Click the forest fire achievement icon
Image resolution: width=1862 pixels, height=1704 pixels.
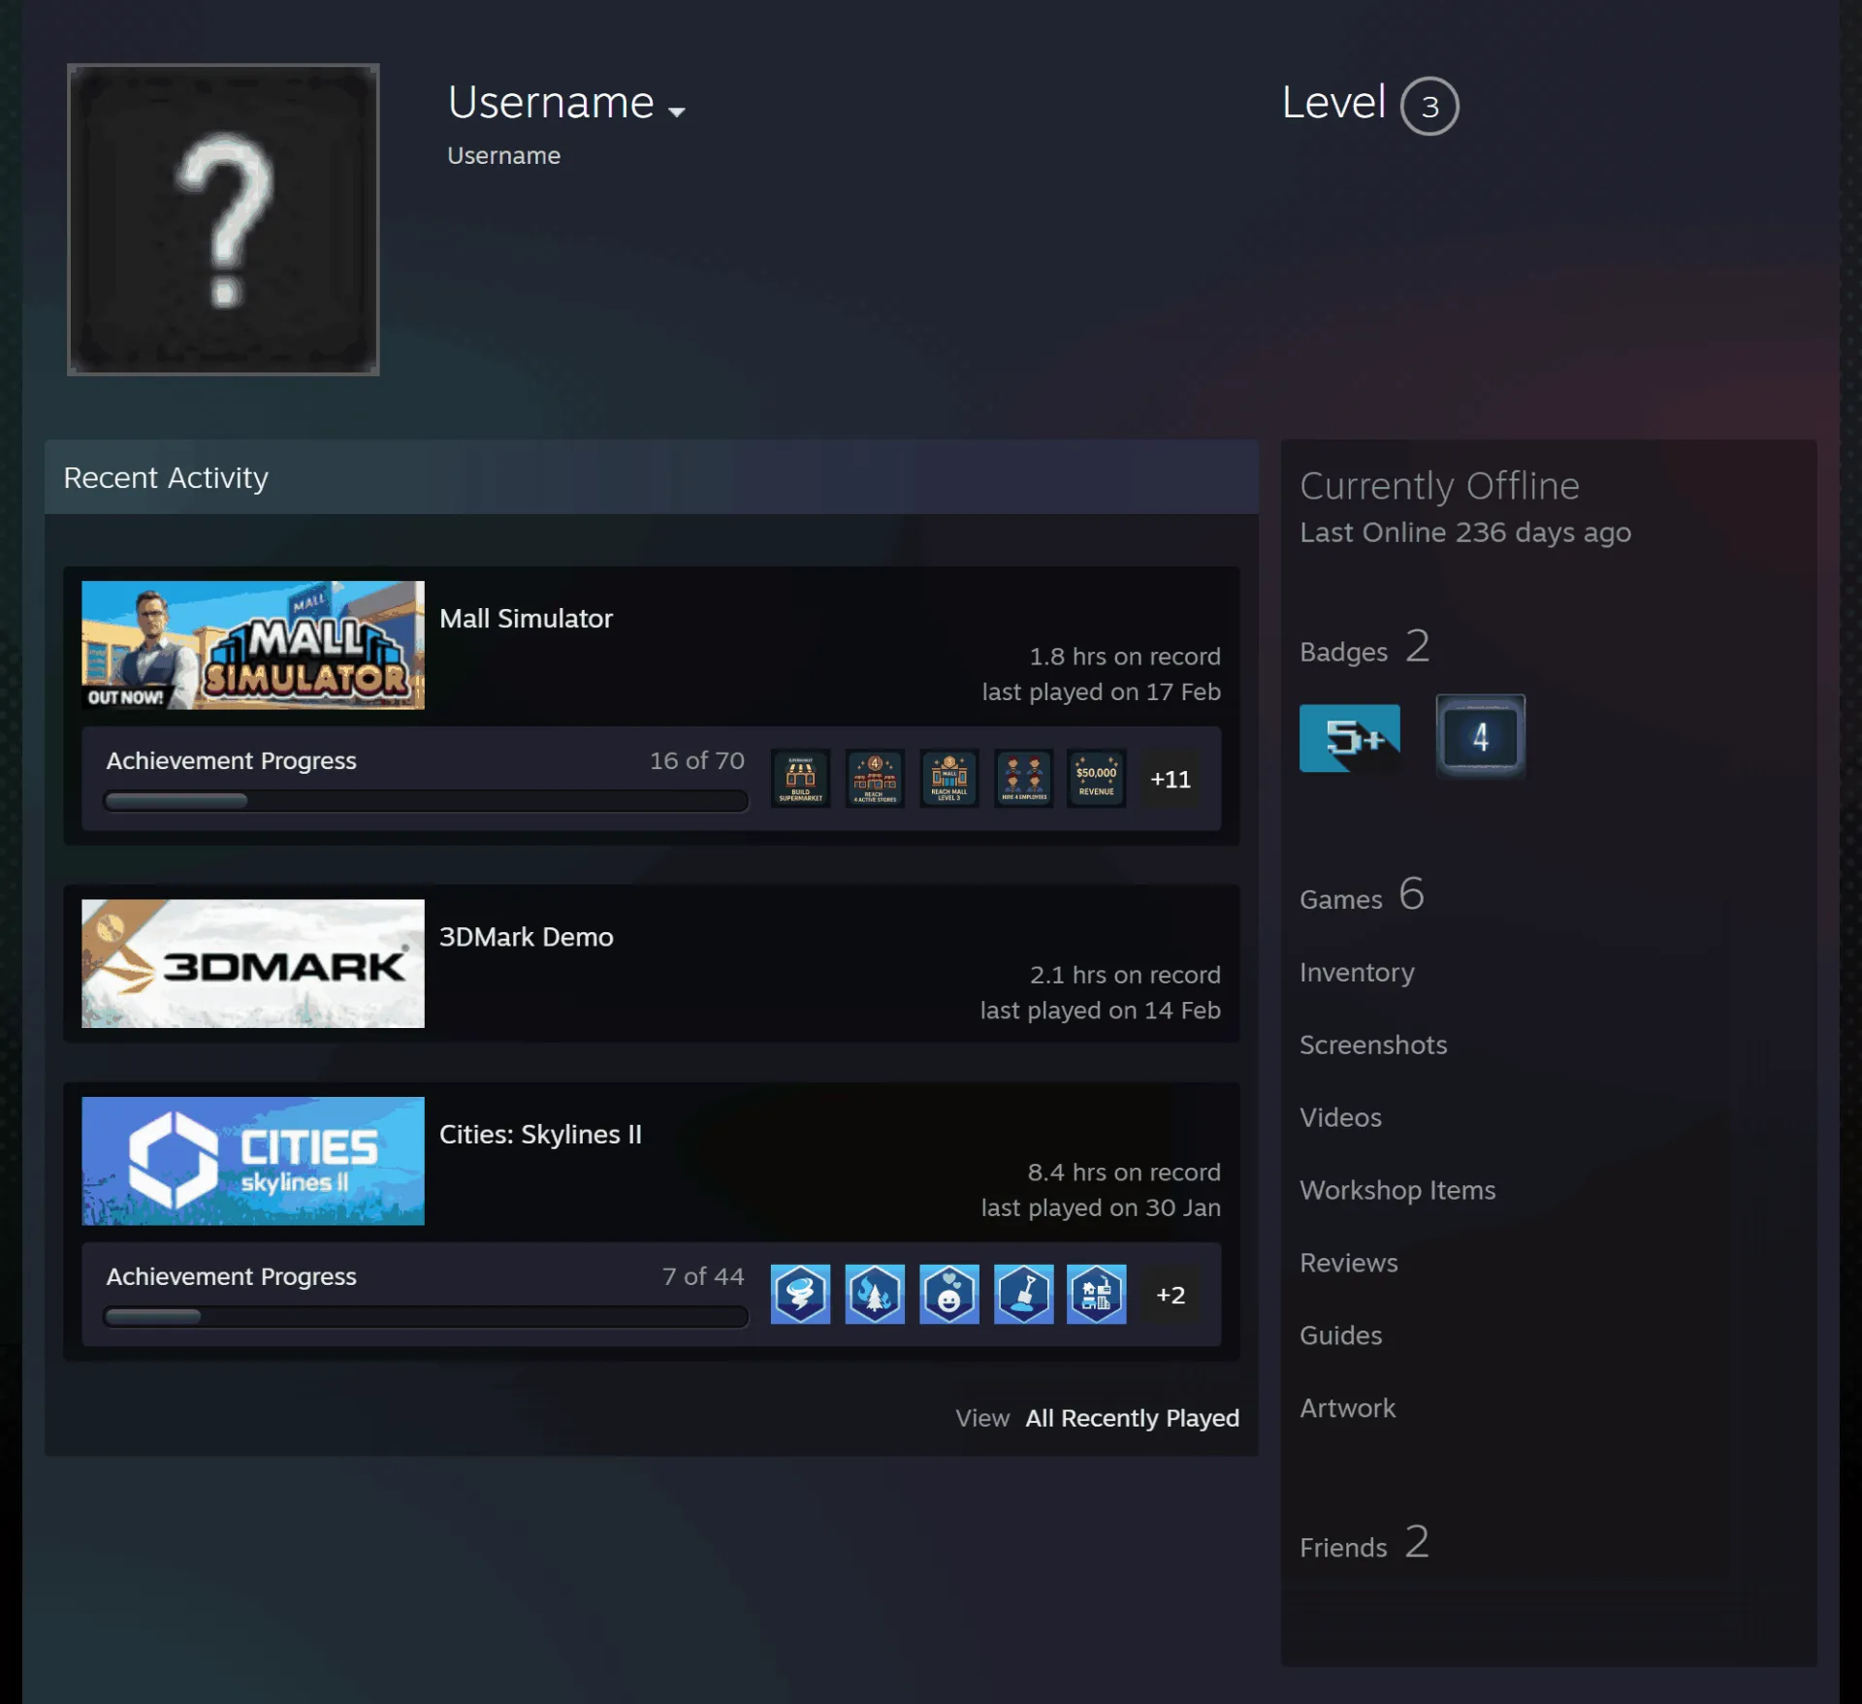tap(875, 1294)
